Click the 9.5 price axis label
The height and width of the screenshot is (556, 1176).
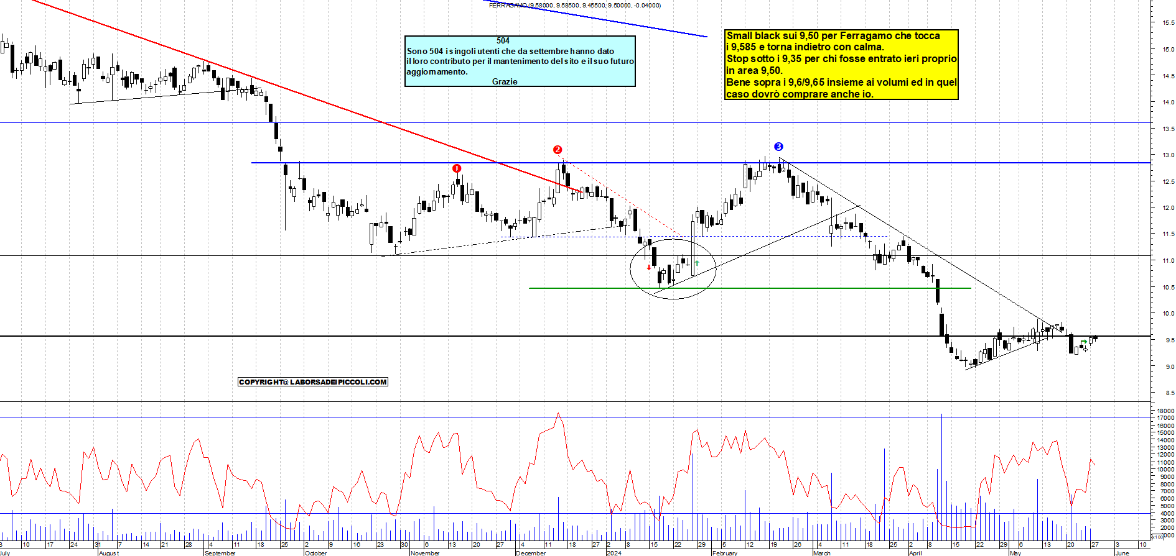click(x=1170, y=340)
